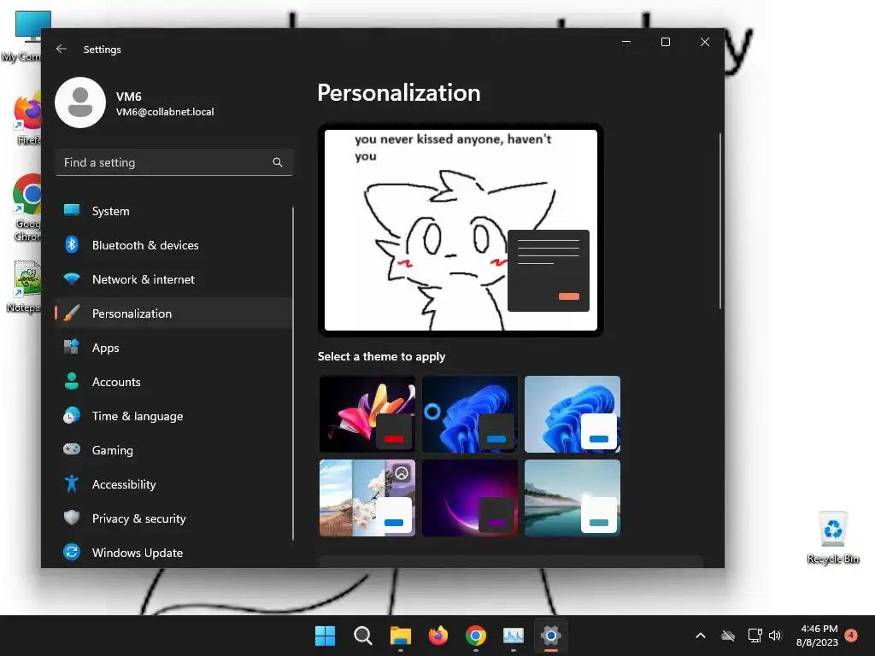Open the performance monitor taskbar app

pos(514,635)
